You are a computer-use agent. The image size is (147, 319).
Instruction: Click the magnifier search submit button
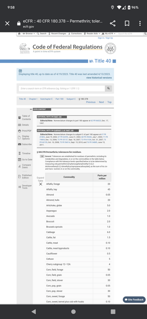108,88
